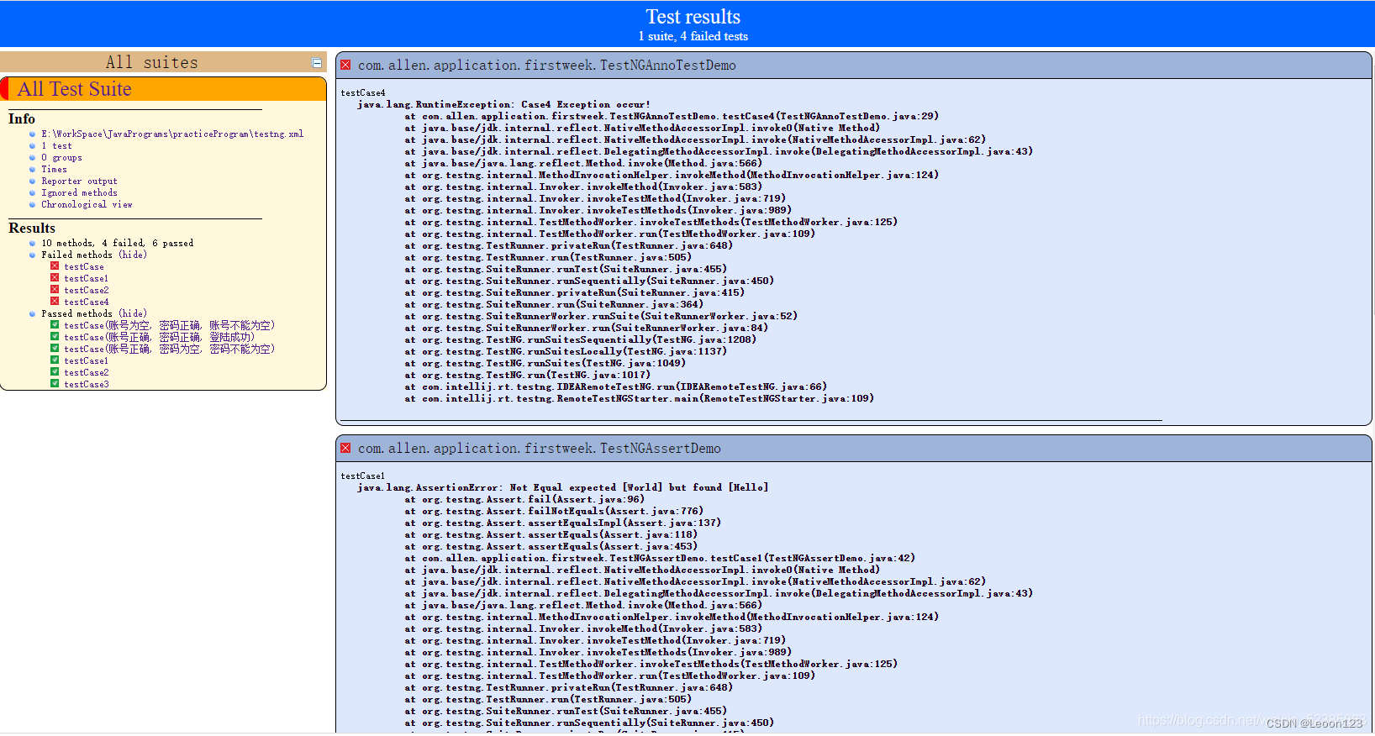Click red failure icon in TestNGAnnoTestDemo header
1375x736 pixels.
coord(345,65)
